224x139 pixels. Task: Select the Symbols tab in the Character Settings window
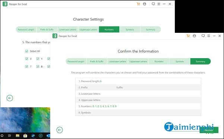[130, 29]
